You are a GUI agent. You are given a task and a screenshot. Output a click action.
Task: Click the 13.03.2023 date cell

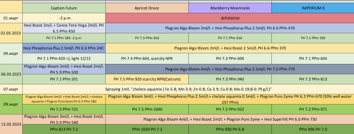click(11, 124)
